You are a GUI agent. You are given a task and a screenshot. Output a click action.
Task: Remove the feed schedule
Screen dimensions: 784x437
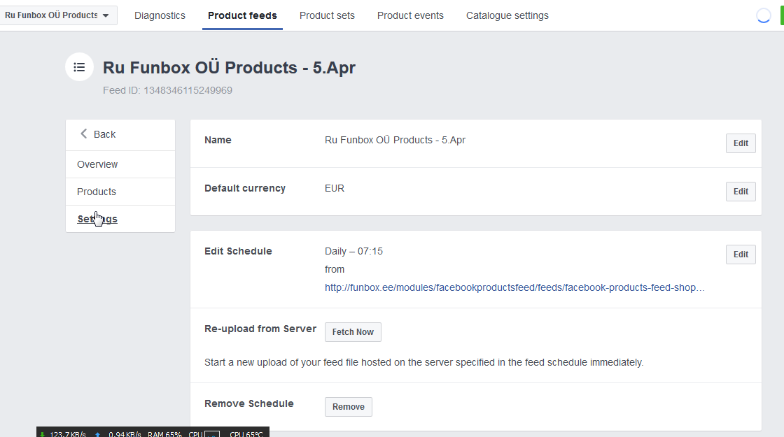click(x=348, y=407)
